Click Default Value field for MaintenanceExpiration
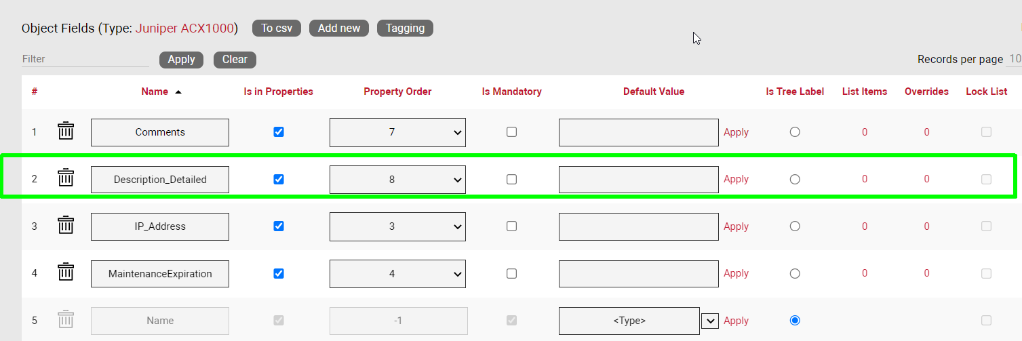1022x341 pixels. [638, 274]
